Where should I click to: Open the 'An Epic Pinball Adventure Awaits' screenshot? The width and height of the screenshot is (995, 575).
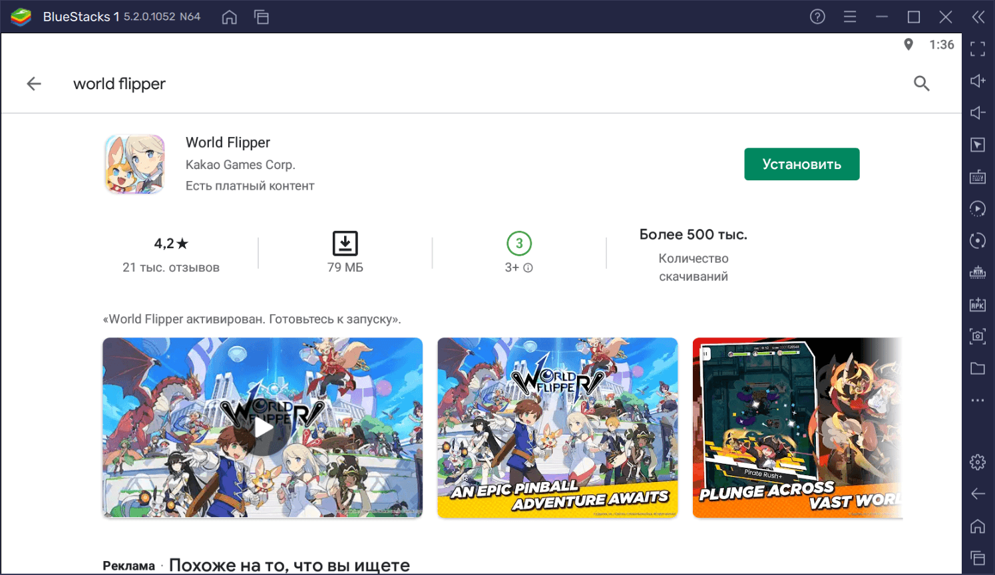point(557,427)
